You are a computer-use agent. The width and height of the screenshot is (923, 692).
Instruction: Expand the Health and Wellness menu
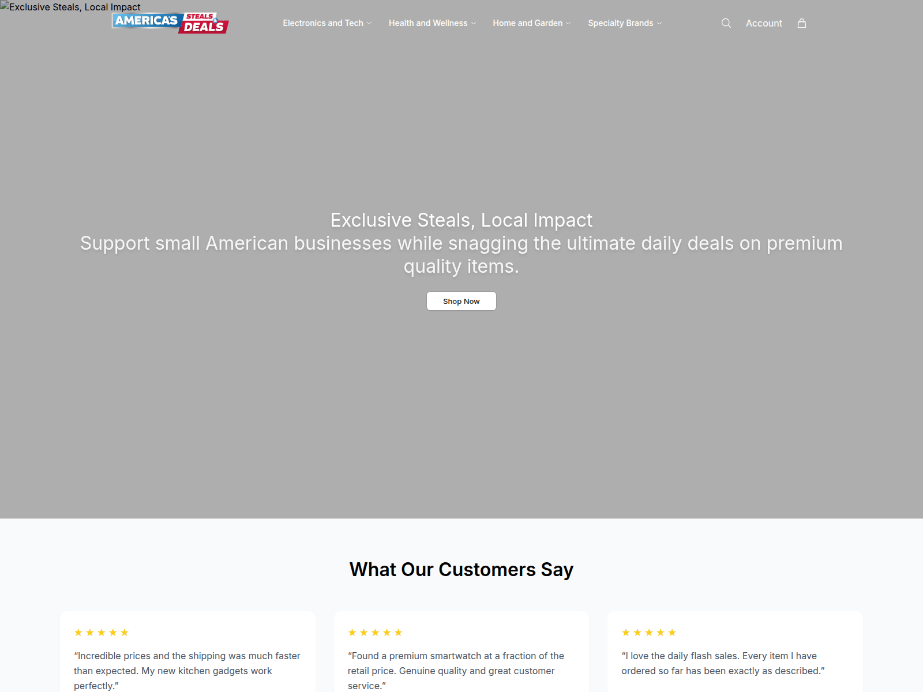432,23
